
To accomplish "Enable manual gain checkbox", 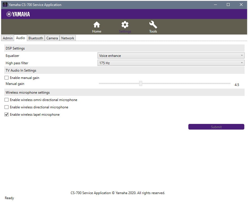I will tap(7, 78).
